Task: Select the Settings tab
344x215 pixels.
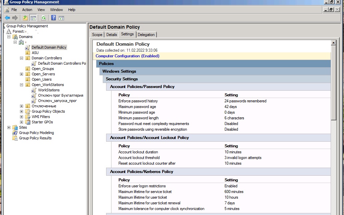Action: pyautogui.click(x=127, y=34)
